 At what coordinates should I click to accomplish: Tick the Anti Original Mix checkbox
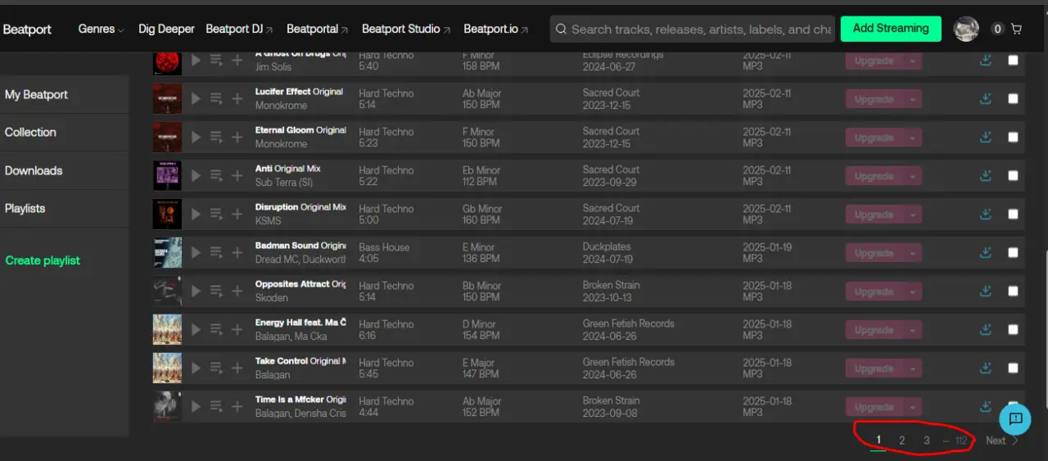pyautogui.click(x=1013, y=175)
